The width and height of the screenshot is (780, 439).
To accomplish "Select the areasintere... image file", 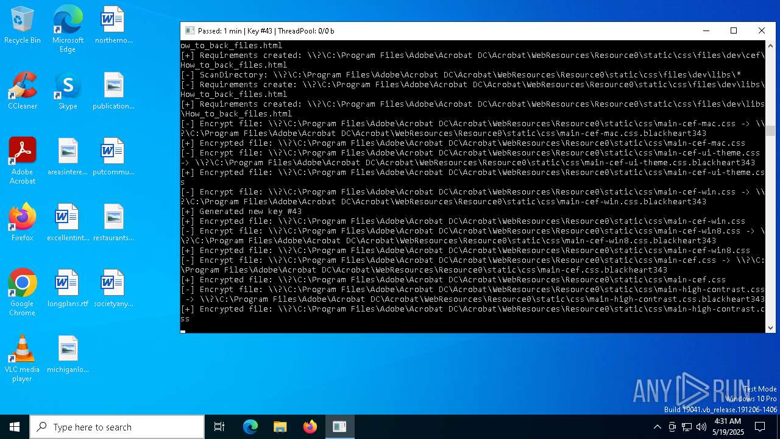I will (x=68, y=157).
